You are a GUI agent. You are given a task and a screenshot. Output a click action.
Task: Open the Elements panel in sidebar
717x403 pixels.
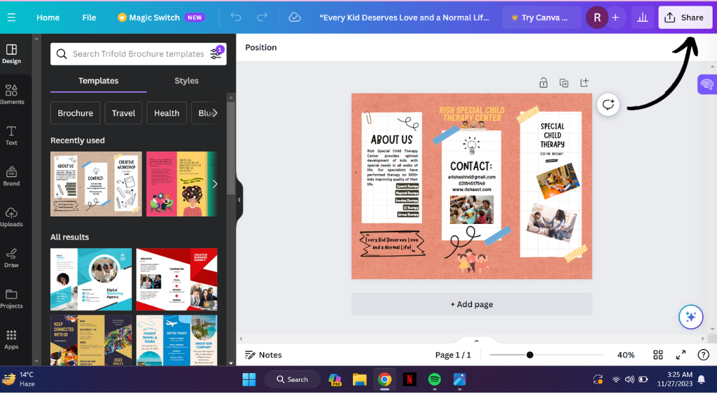(11, 94)
